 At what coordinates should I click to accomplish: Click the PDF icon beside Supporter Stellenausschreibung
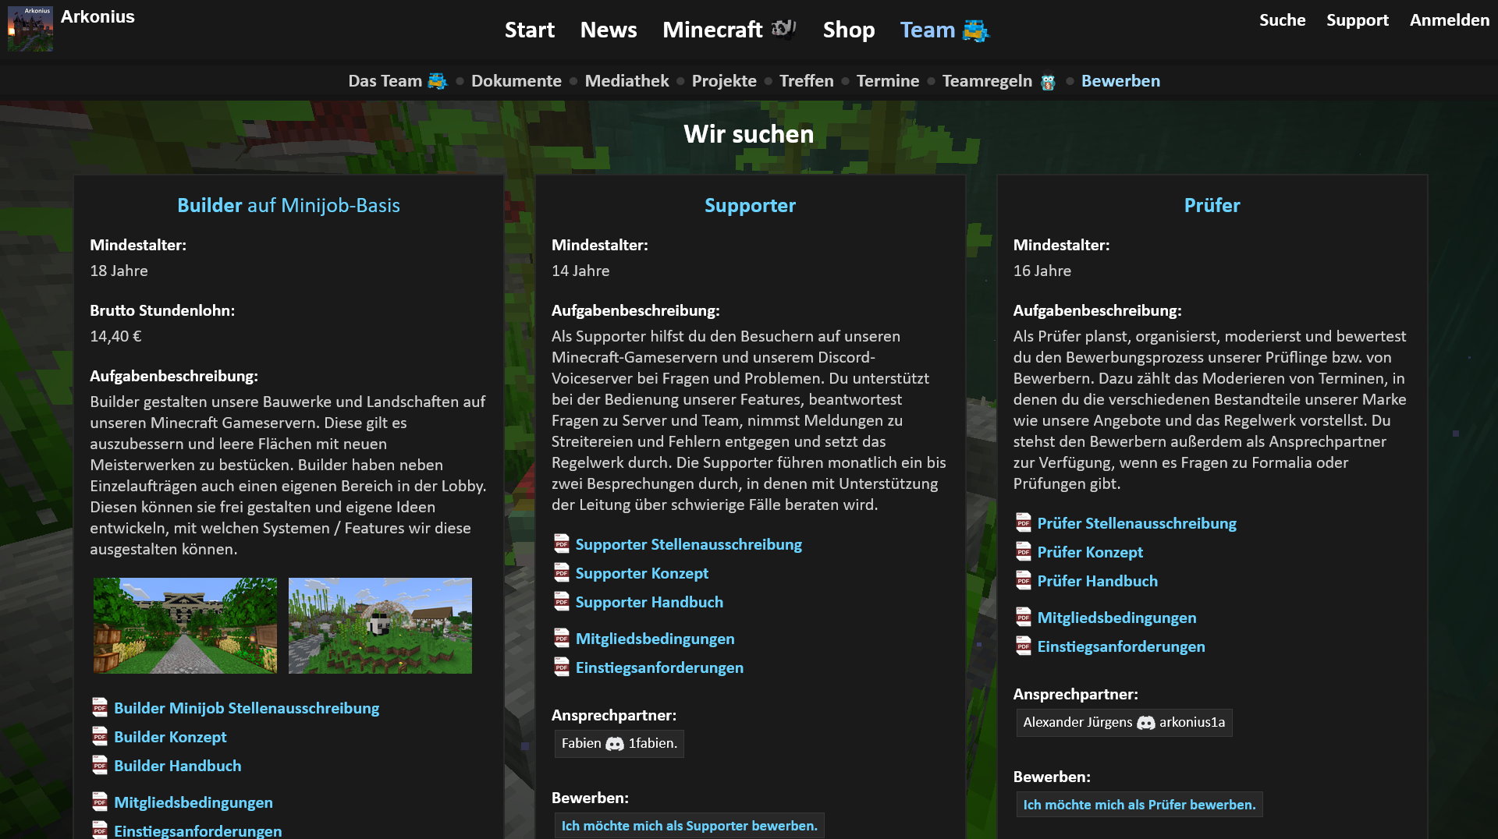pos(562,543)
